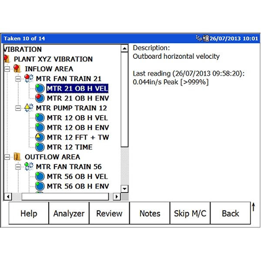Click the Review button
This screenshot has height=261, width=261.
(109, 213)
